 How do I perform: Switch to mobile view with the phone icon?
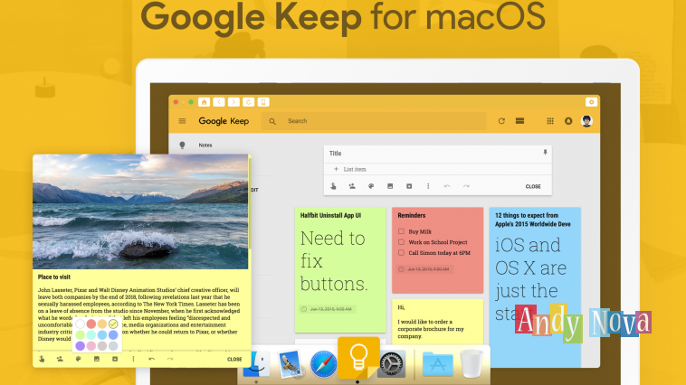[x=263, y=102]
